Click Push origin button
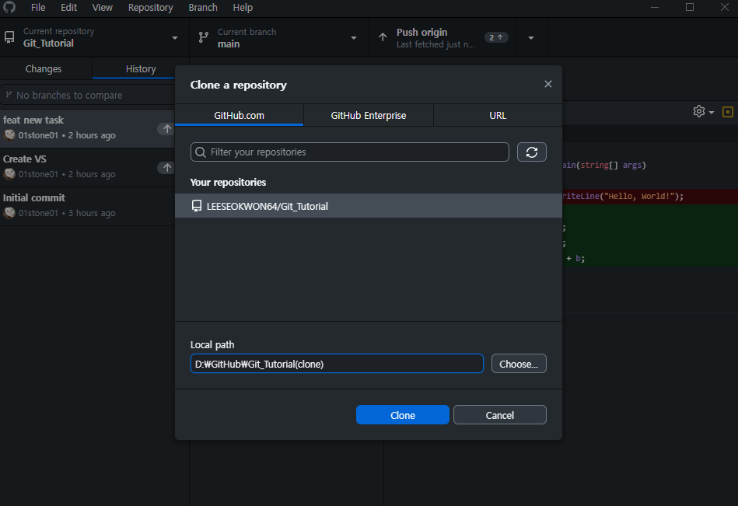Image resolution: width=738 pixels, height=506 pixels. [442, 37]
